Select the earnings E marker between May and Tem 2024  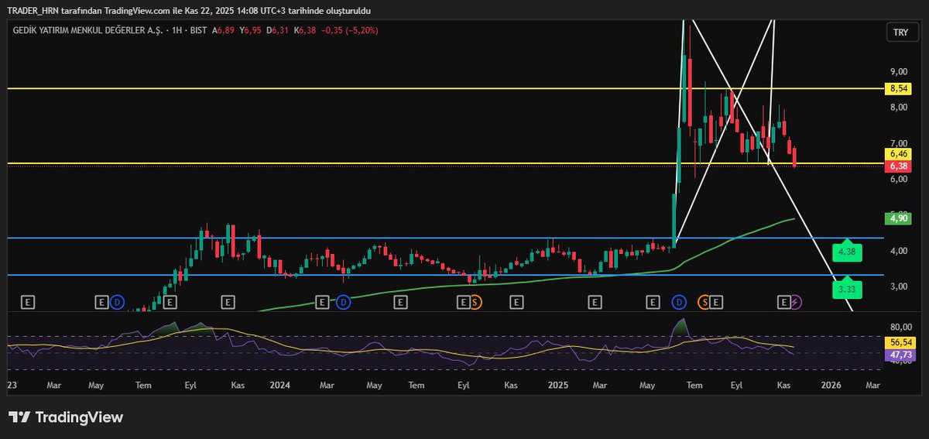pyautogui.click(x=399, y=302)
